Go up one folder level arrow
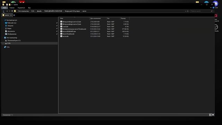This screenshot has width=222, height=125. click(12, 11)
